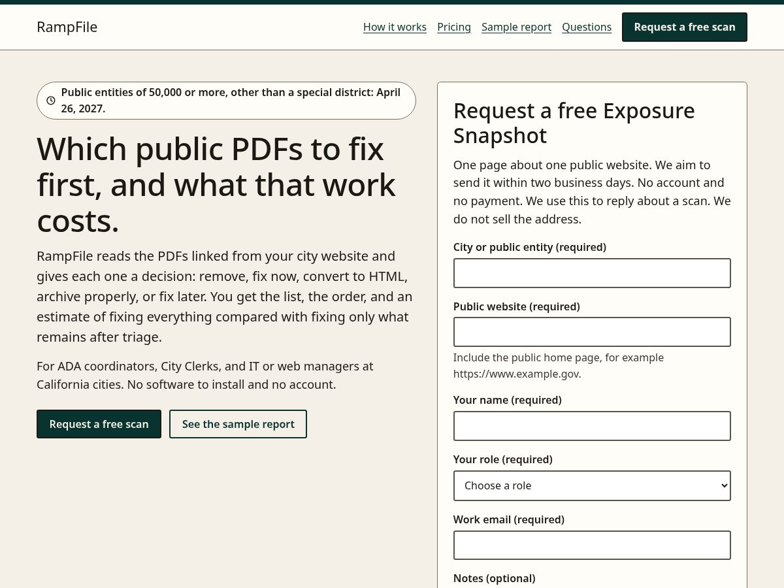
Task: Focus the Public website input field
Action: tap(592, 332)
